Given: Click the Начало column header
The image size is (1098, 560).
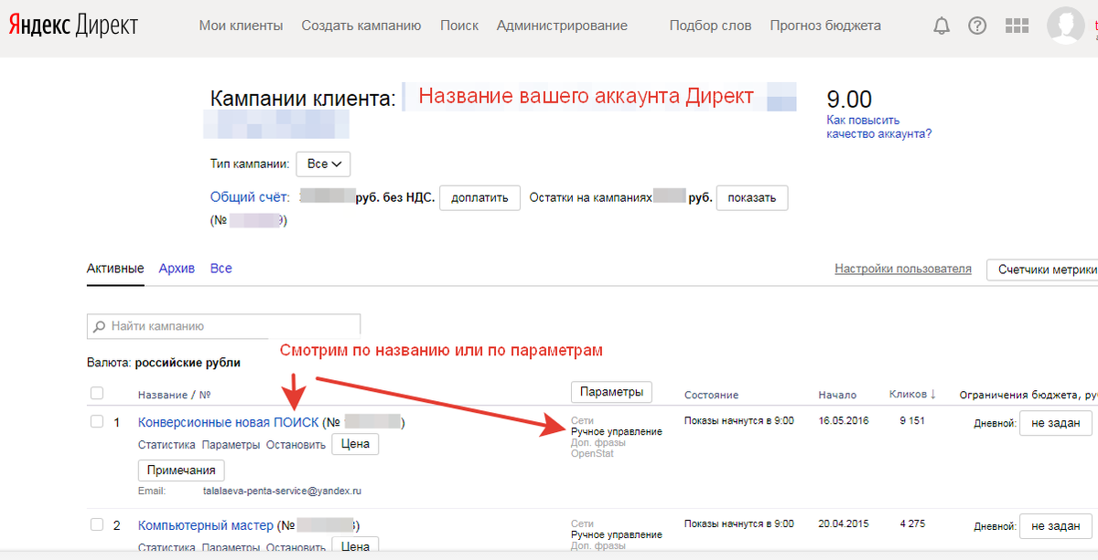Looking at the screenshot, I should click(x=837, y=395).
